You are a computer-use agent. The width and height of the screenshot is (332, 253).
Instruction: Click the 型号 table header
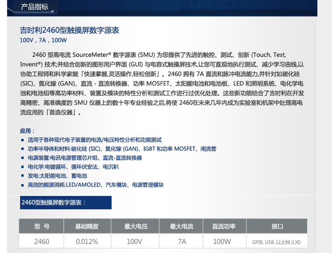[x=41, y=226]
